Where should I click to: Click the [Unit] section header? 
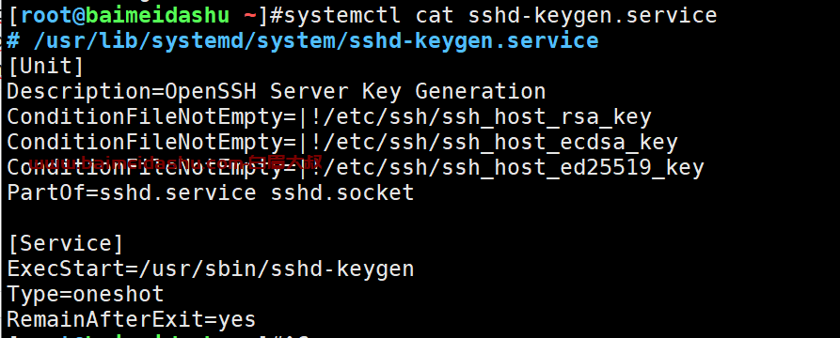click(45, 67)
